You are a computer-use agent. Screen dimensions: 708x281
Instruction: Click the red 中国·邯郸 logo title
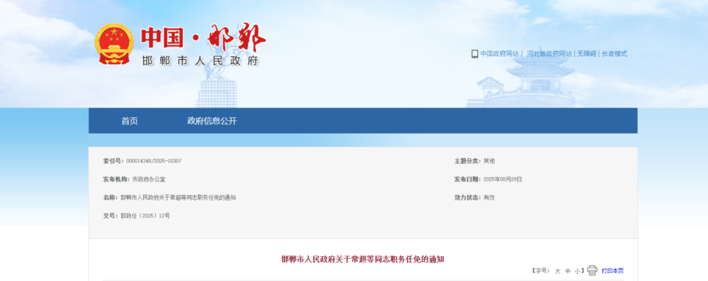point(203,38)
